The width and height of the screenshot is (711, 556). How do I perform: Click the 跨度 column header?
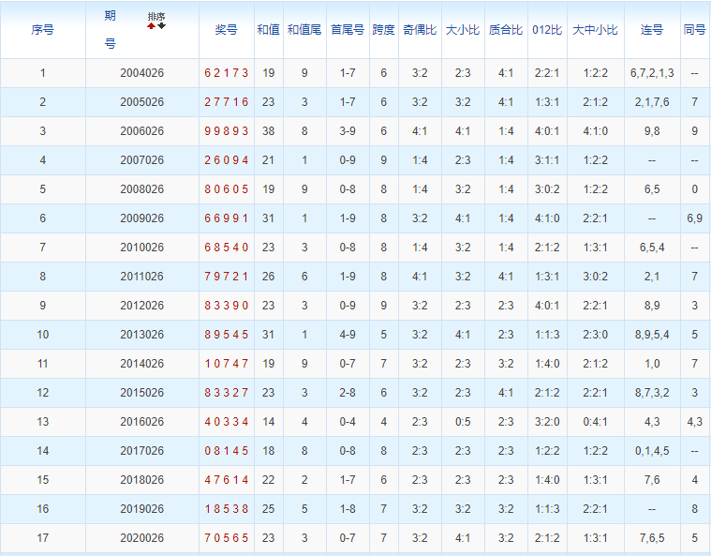384,30
